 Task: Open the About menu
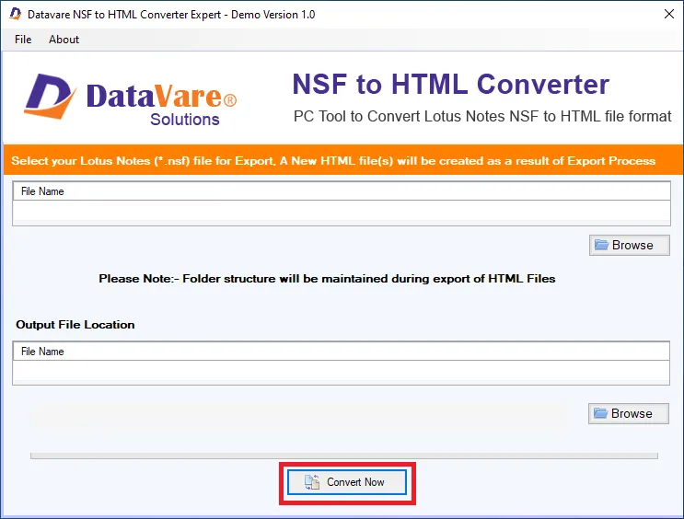tap(64, 40)
